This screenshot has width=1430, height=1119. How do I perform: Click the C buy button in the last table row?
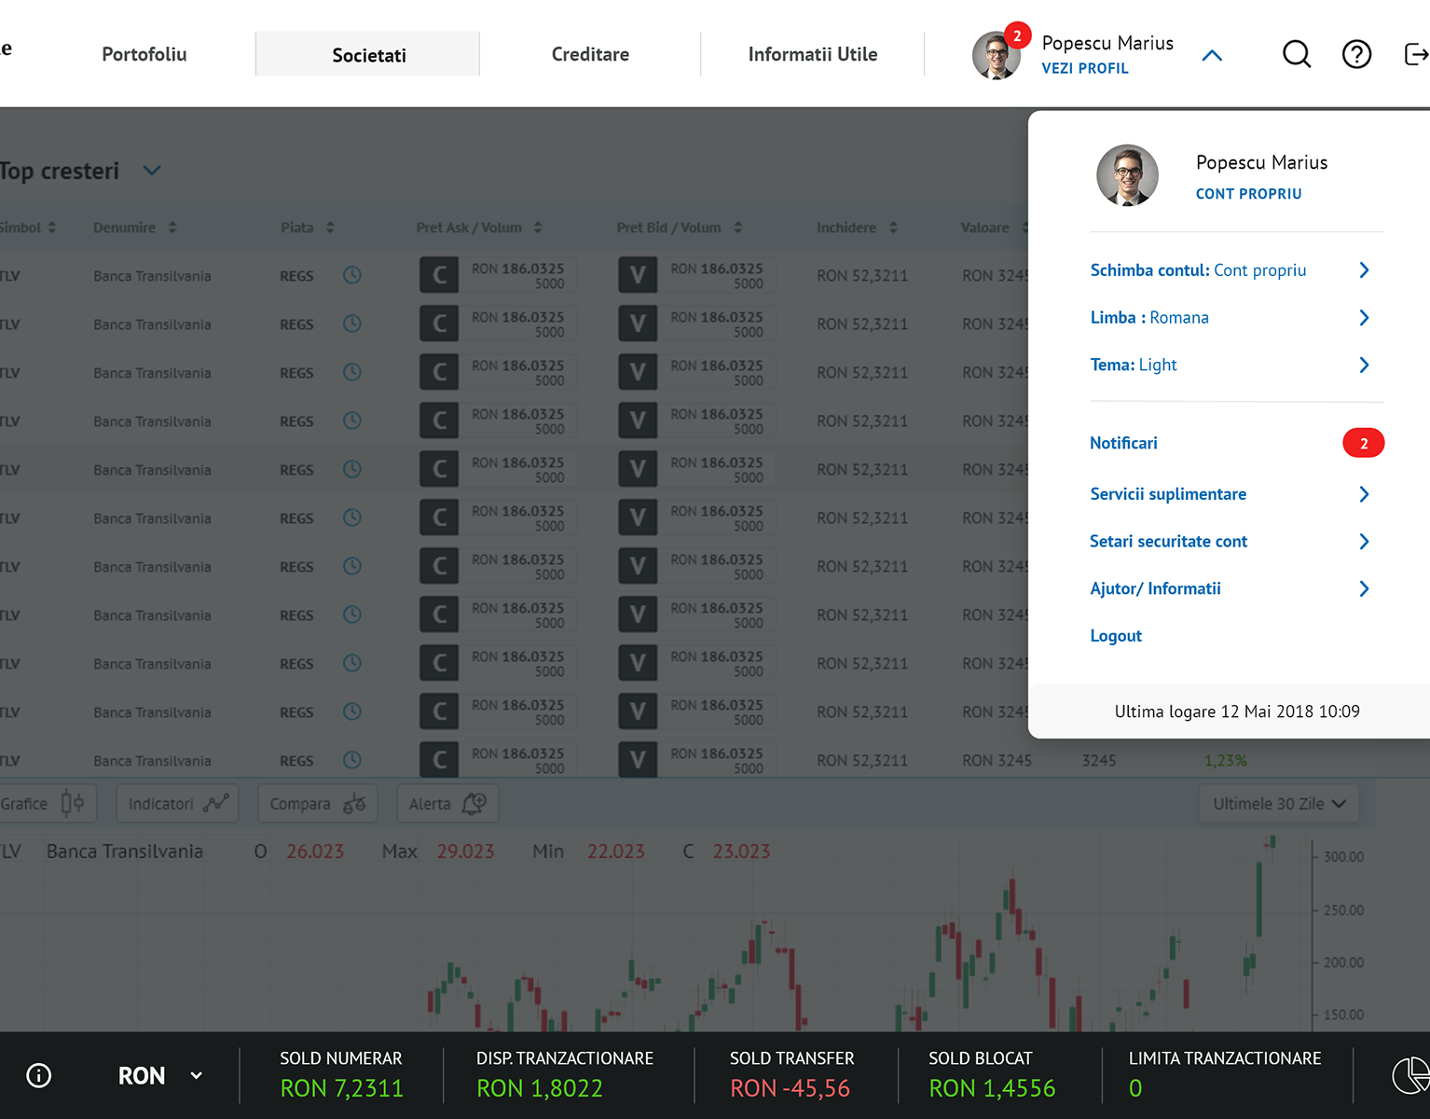coord(439,759)
